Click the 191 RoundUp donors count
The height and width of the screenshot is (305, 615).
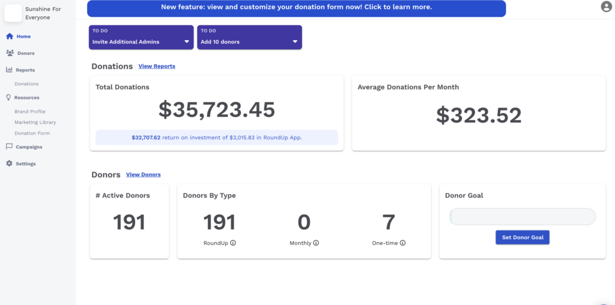click(220, 222)
